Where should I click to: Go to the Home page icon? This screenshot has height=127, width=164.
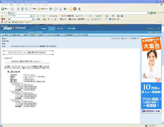[26, 9]
